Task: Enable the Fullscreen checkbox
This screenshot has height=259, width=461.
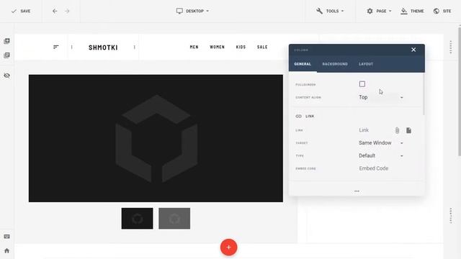Action: click(362, 84)
